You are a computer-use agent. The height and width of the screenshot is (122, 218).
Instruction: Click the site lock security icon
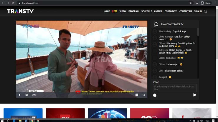[x=19, y=3]
